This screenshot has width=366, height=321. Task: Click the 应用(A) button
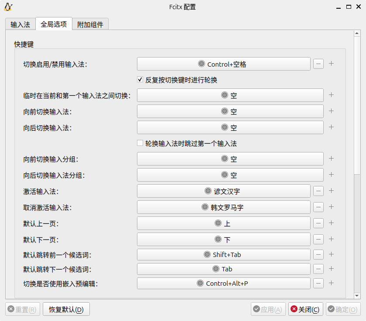click(x=268, y=309)
